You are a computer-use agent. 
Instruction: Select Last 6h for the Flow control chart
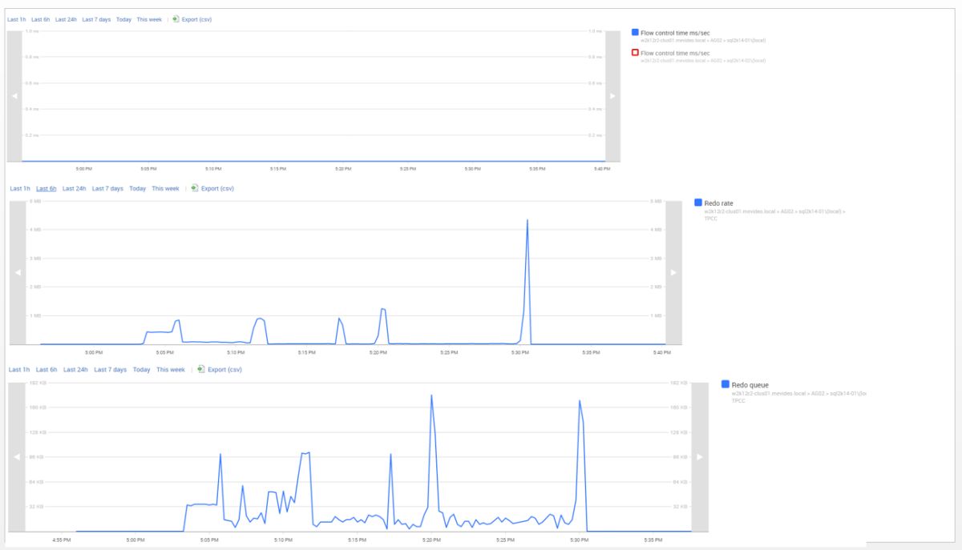click(x=41, y=19)
